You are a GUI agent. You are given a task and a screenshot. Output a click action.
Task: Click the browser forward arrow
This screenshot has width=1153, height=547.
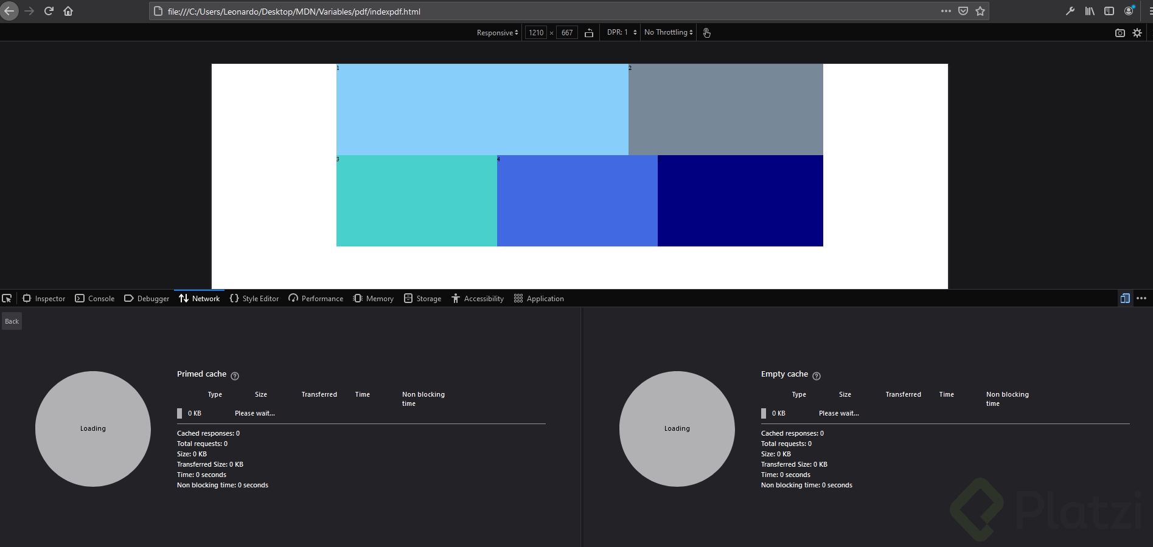(29, 11)
